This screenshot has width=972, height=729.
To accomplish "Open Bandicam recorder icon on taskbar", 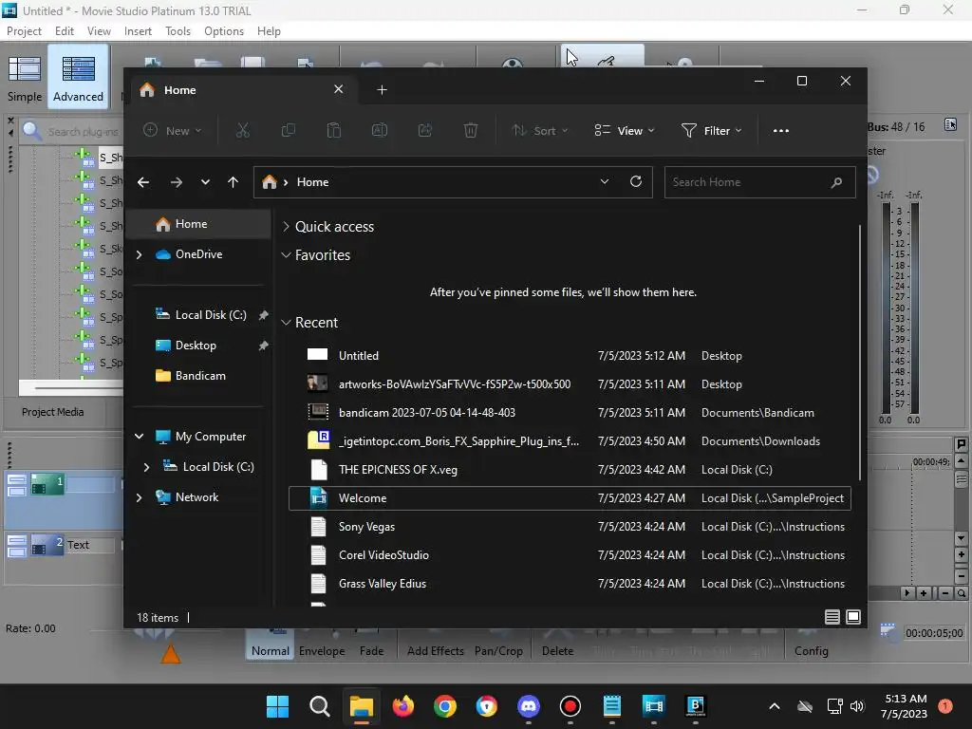I will [570, 706].
